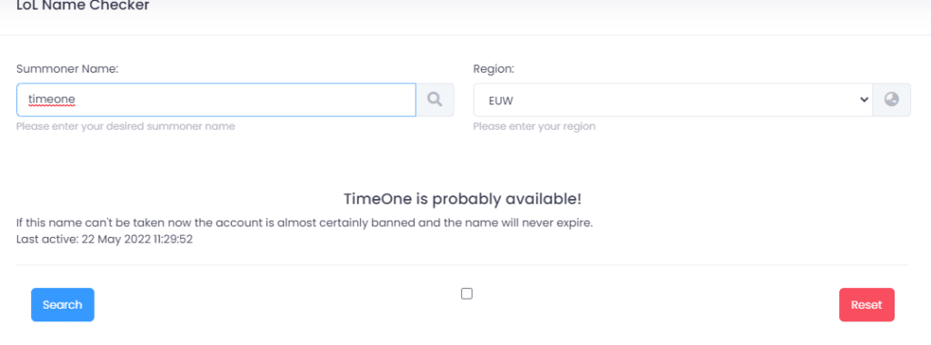The image size is (931, 345).
Task: Click the TimeOne is probably available heading
Action: [463, 199]
